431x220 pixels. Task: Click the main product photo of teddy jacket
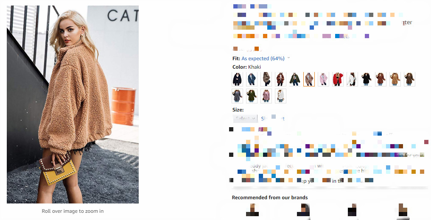73,104
